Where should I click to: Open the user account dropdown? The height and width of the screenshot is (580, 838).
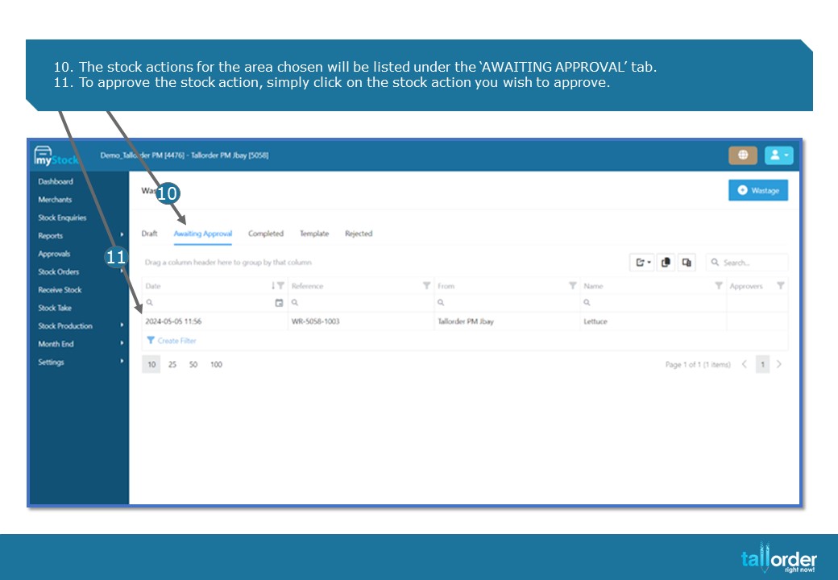pyautogui.click(x=778, y=155)
